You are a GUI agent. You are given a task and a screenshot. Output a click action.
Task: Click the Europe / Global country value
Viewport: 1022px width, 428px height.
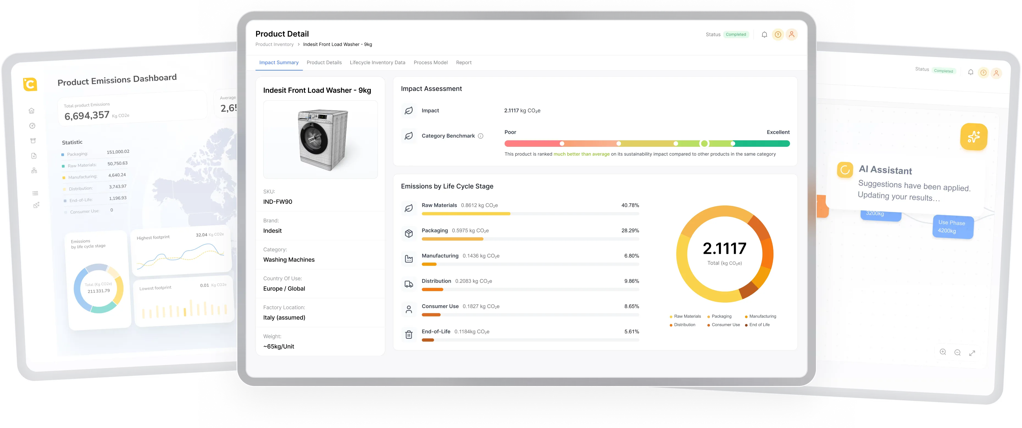point(284,289)
